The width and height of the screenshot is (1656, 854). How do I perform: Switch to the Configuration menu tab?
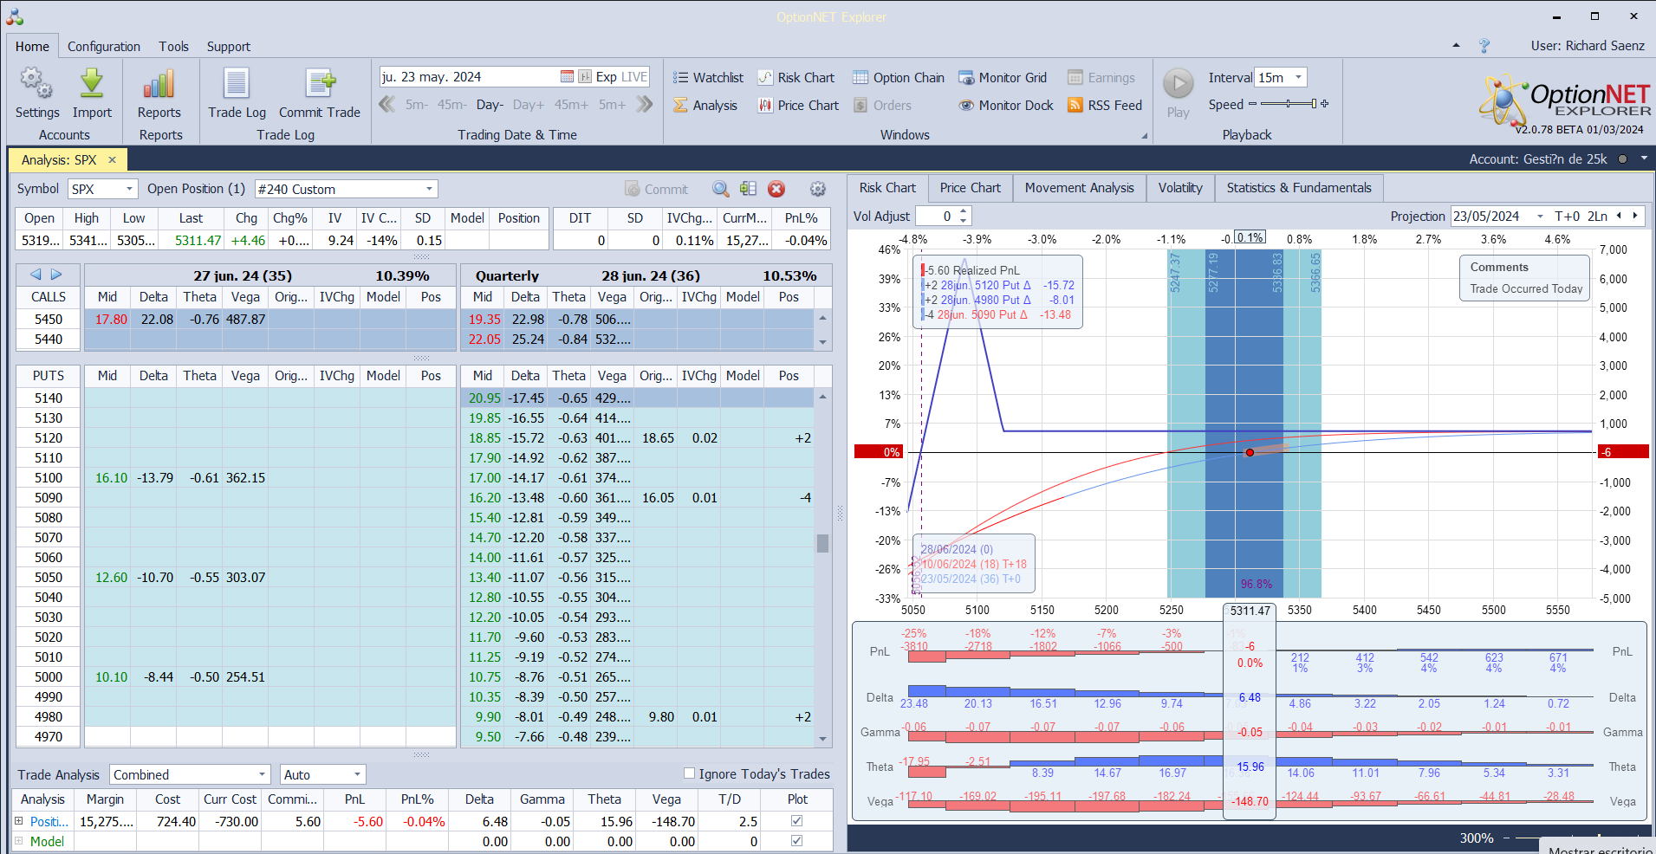(104, 47)
